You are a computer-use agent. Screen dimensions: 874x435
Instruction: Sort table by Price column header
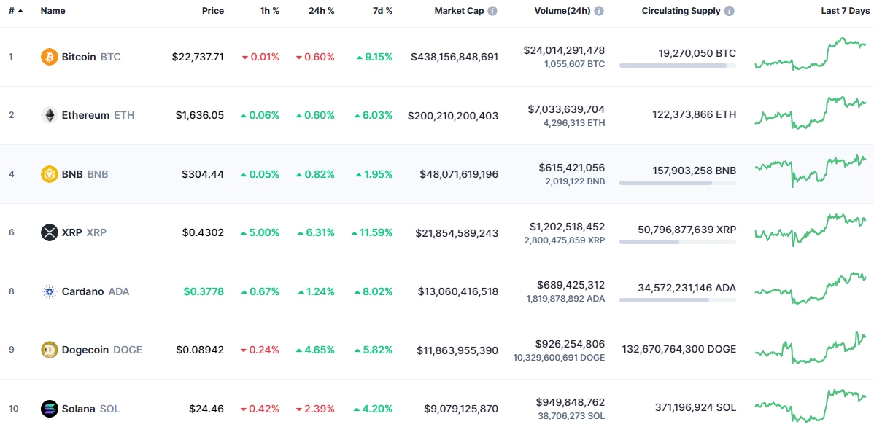[213, 11]
